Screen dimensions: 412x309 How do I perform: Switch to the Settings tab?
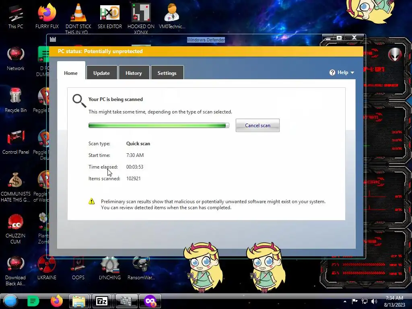pos(167,73)
